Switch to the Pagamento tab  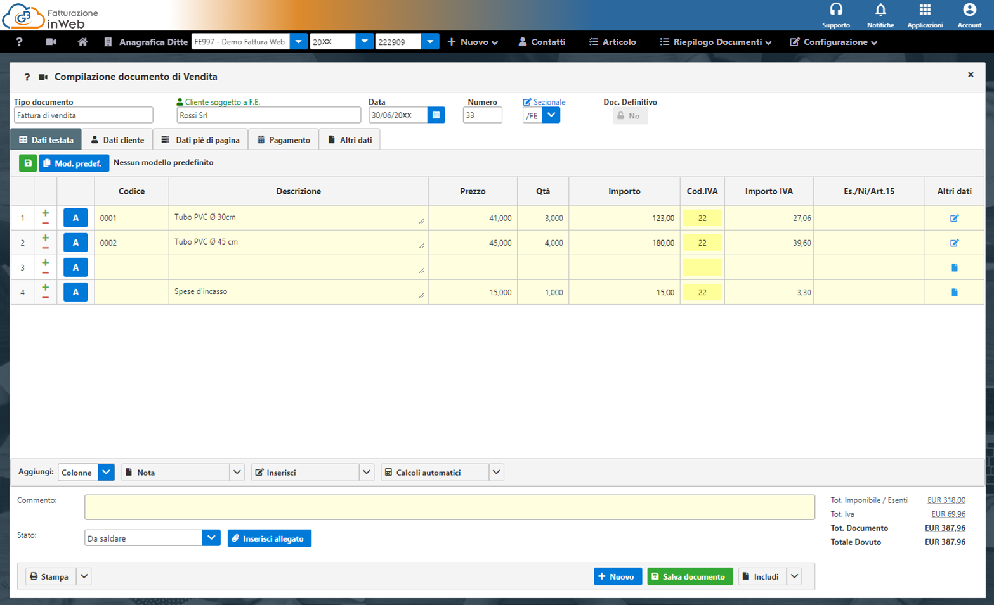pos(284,140)
